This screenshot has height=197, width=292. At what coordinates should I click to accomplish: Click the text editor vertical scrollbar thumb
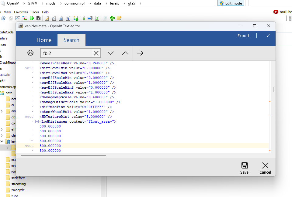point(273,89)
